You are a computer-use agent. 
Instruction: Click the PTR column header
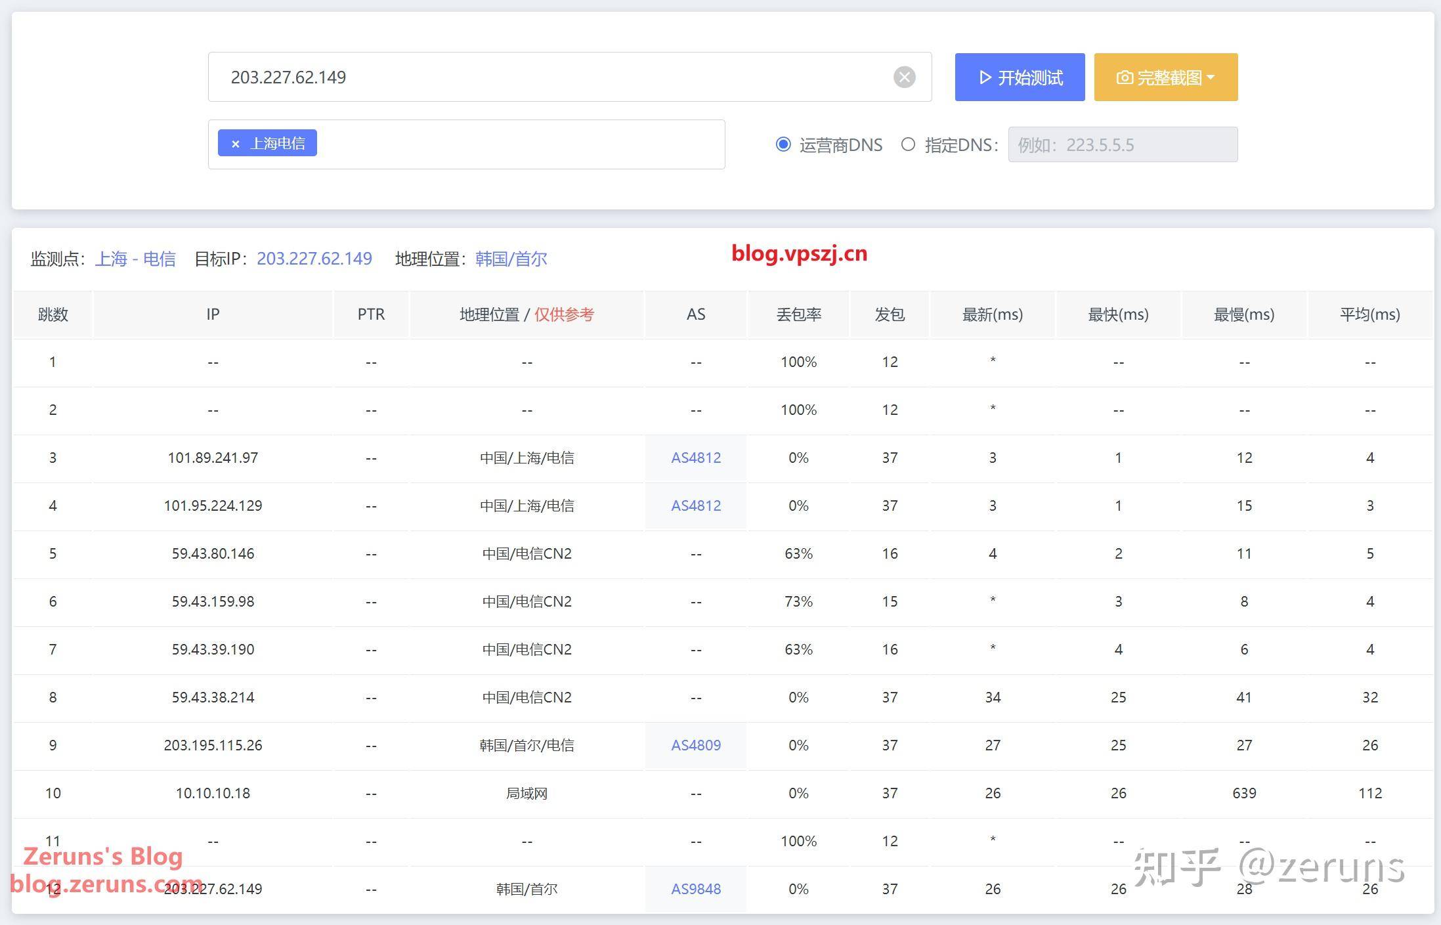pyautogui.click(x=371, y=314)
